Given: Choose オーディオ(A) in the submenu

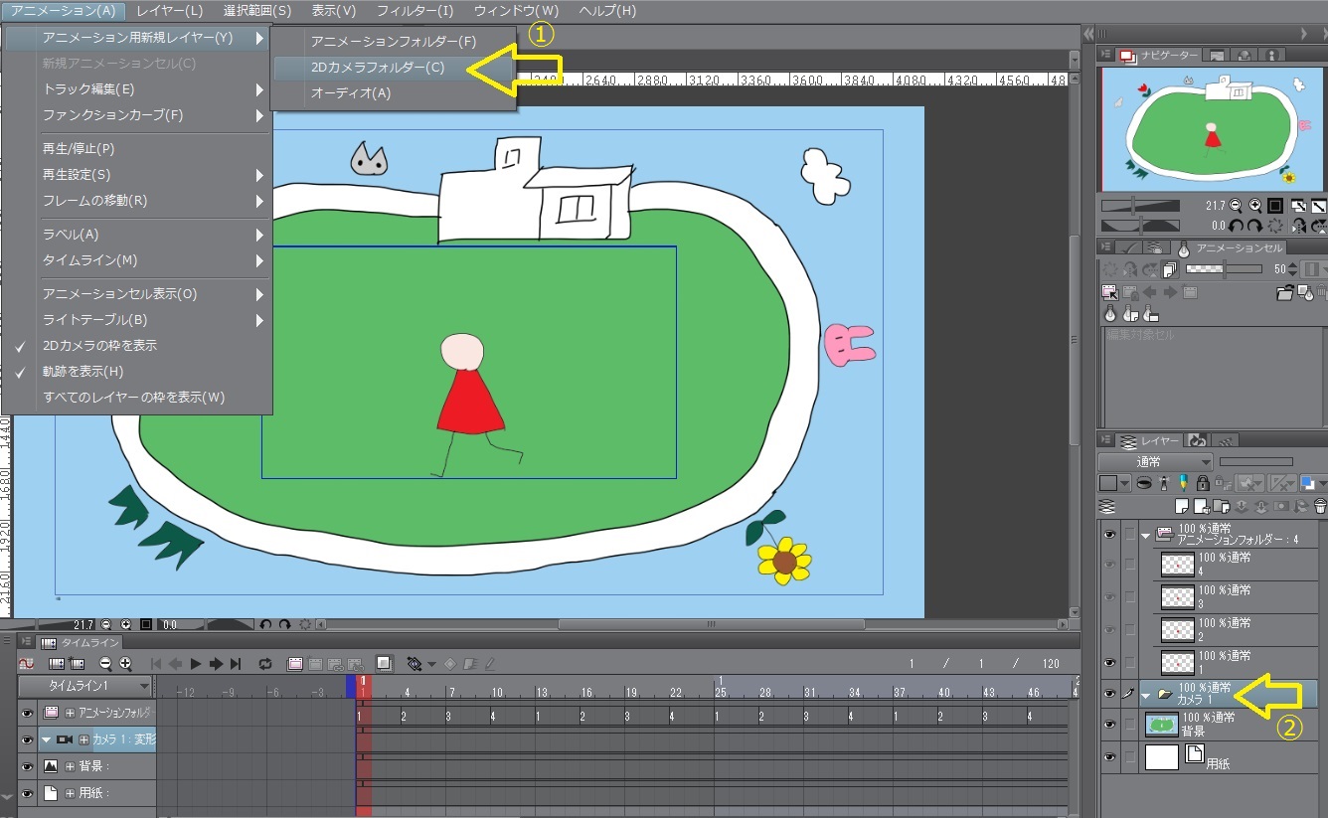Looking at the screenshot, I should point(351,92).
